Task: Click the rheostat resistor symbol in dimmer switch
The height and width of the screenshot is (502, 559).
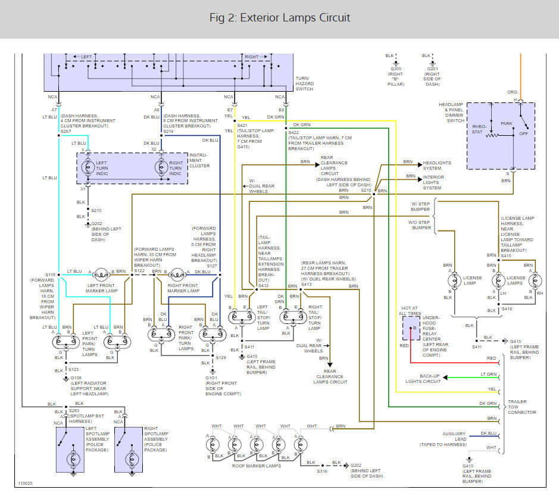Action: [x=492, y=135]
